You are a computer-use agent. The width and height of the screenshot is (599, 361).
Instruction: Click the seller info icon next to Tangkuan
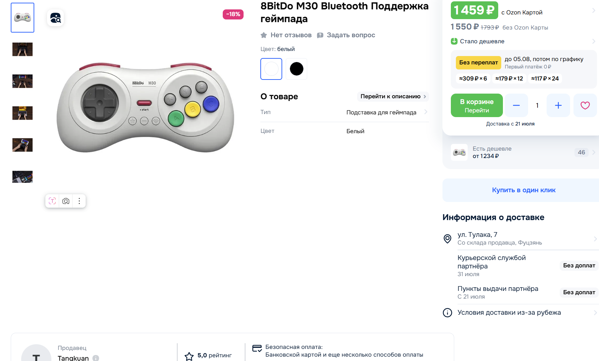tap(96, 358)
